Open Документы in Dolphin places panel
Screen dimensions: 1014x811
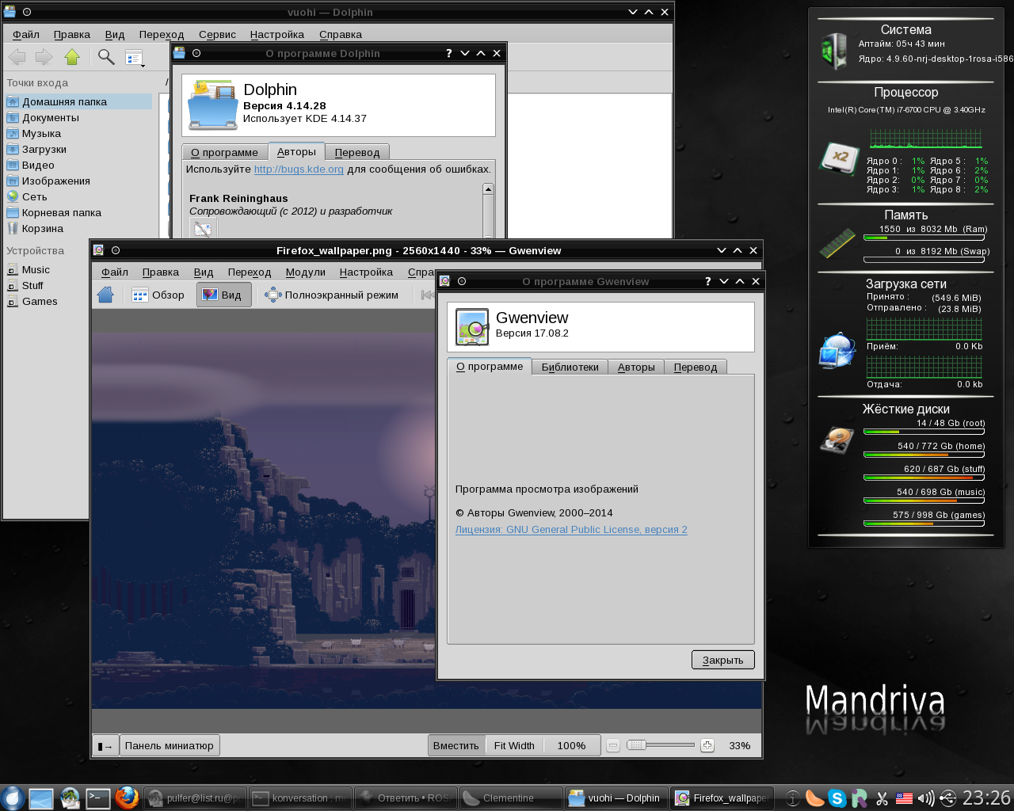coord(78,117)
